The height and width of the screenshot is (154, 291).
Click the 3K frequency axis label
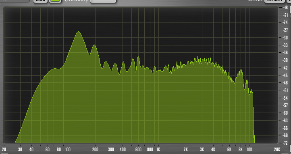pyautogui.click(x=202, y=149)
